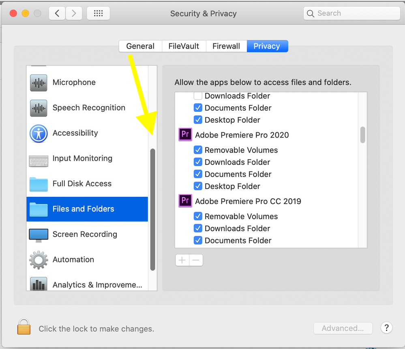Toggle Removable Volumes for Premiere Pro CC 2019
The image size is (405, 349).
coord(198,216)
